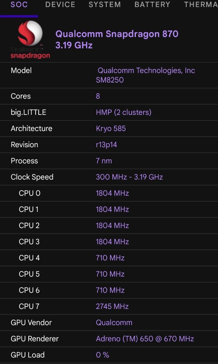Image resolution: width=218 pixels, height=364 pixels.
Task: Select the Model row showing SM8250
Action: point(109,75)
